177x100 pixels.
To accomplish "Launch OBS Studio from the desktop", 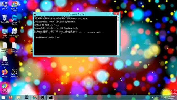I will point(14,73).
